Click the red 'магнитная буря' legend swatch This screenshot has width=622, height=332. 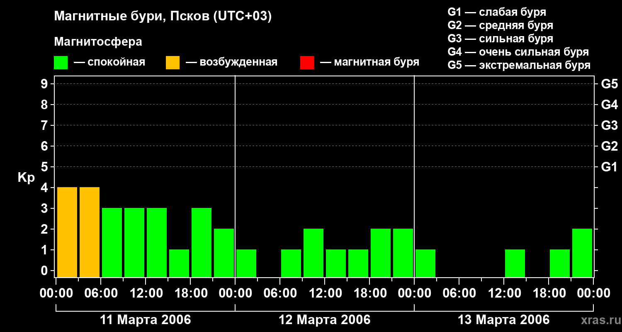307,63
